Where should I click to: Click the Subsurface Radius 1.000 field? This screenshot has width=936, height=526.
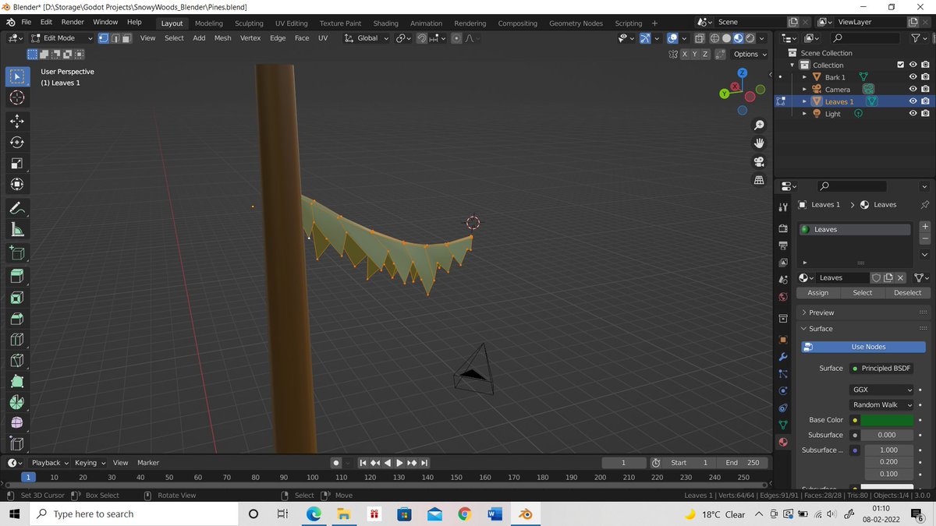[888, 450]
